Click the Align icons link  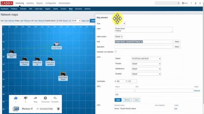pos(85,21)
